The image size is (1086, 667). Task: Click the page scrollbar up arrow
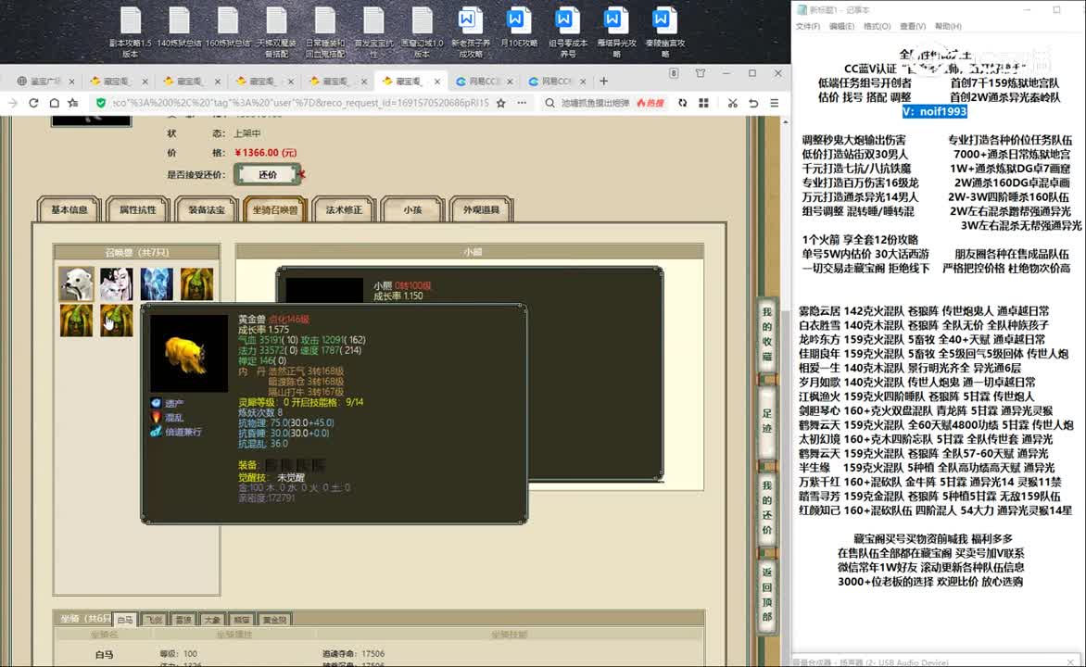point(785,122)
